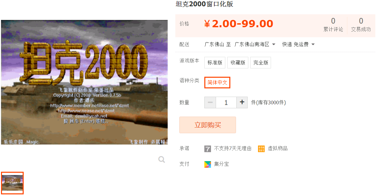This screenshot has height=195, width=377.
Task: Click the 不支持7天无理由 promise text
Action: 233,148
